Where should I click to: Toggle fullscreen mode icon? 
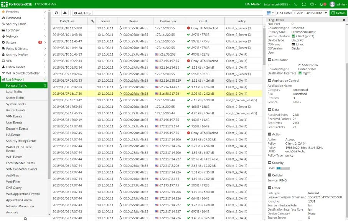tap(304, 4)
